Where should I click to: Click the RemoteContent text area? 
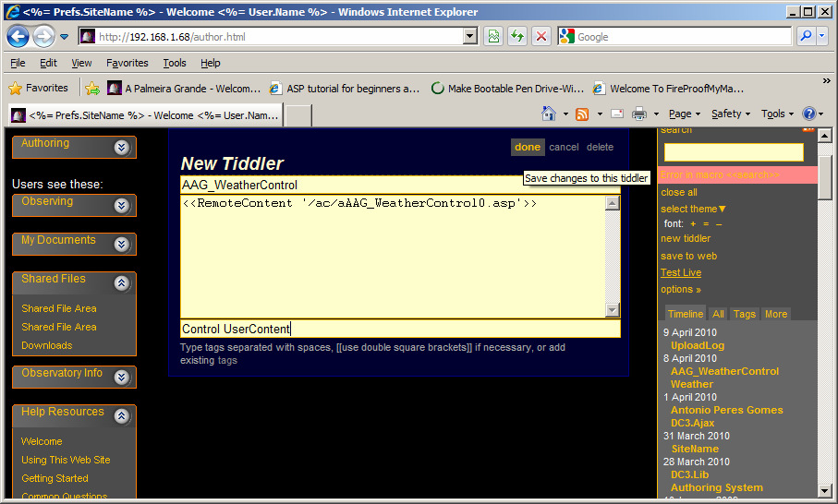393,257
